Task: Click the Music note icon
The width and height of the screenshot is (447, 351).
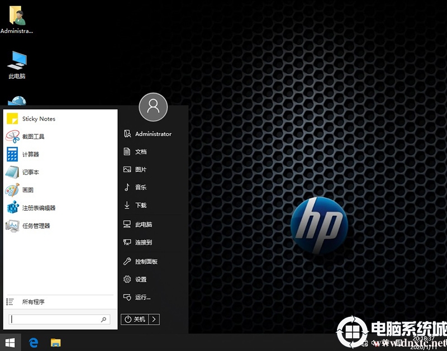Action: [127, 187]
